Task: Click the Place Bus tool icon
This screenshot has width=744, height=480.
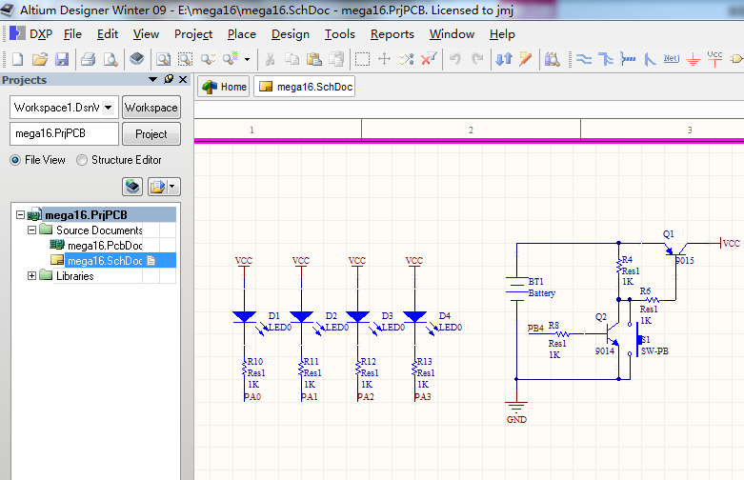Action: [605, 59]
